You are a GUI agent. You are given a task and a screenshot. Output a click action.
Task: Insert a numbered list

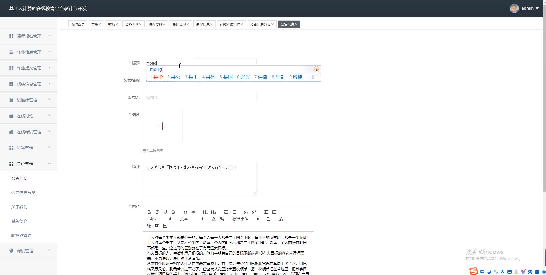226,212
